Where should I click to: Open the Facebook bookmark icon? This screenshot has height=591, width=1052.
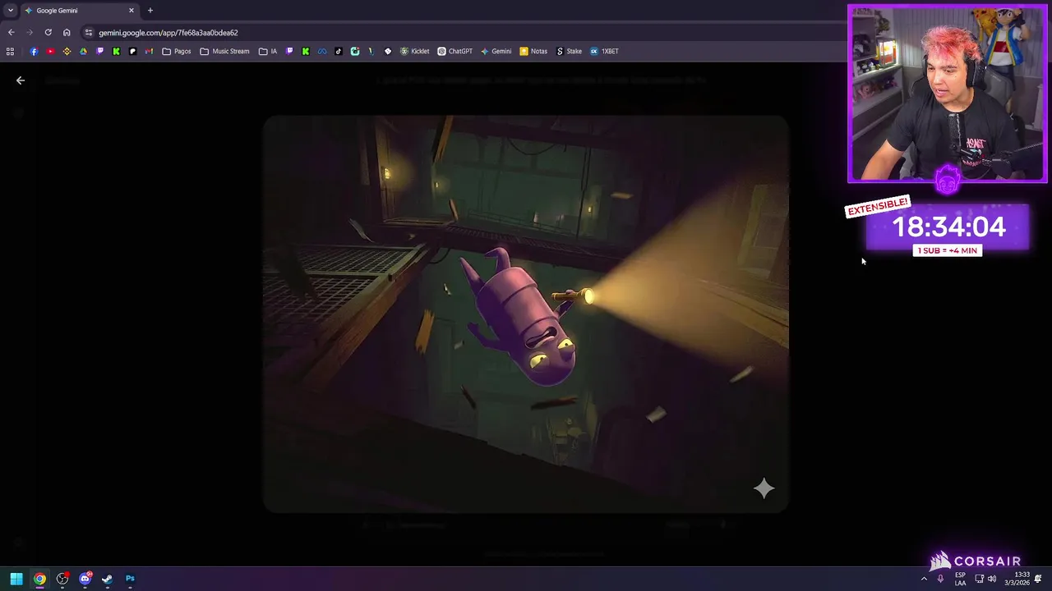[34, 51]
